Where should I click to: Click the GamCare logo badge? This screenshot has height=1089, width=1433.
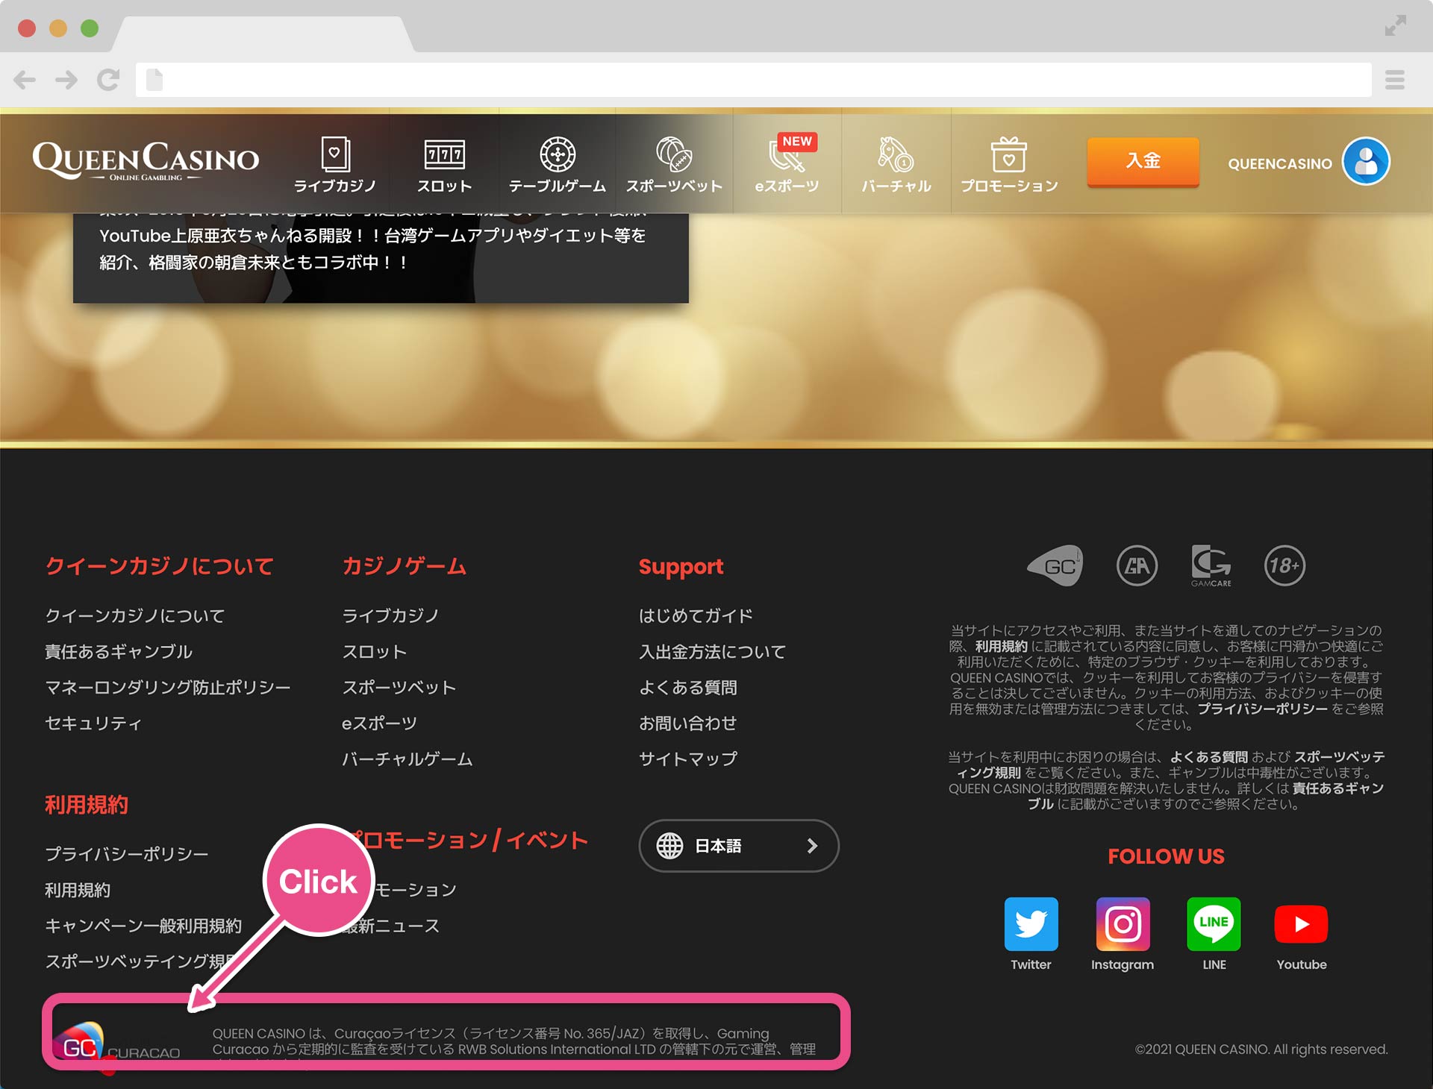click(x=1211, y=565)
